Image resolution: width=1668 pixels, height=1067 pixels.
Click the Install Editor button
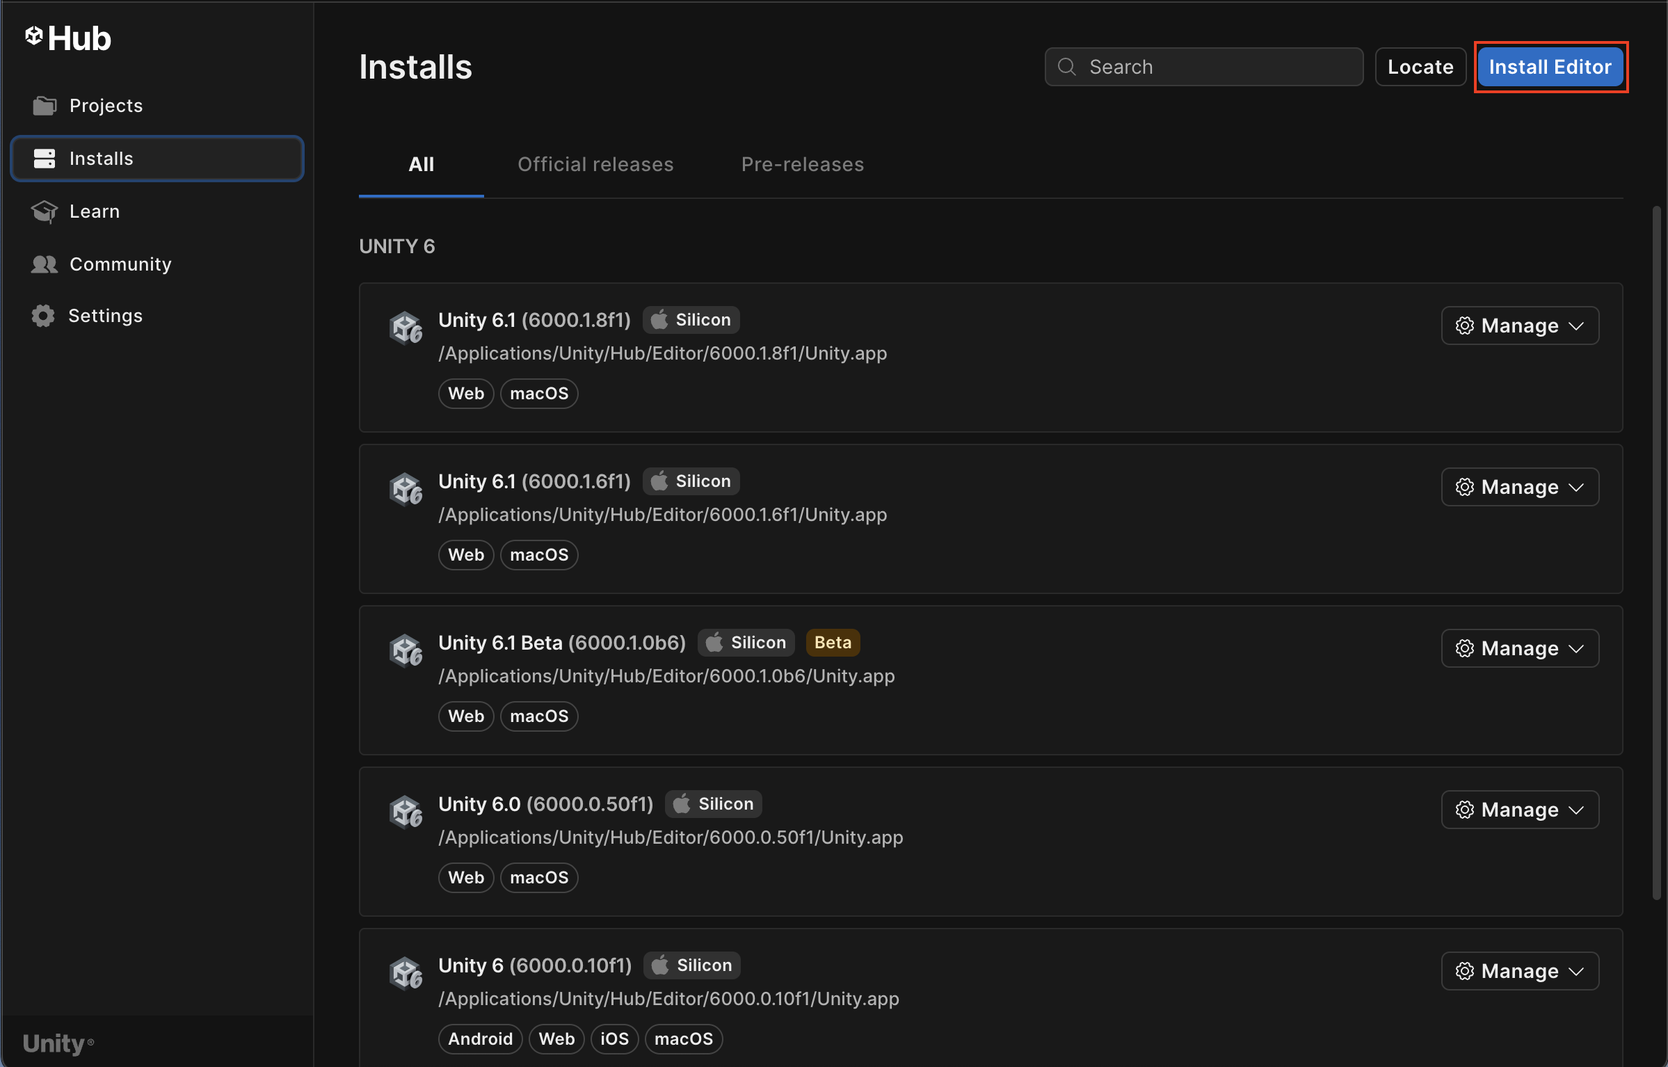click(x=1550, y=66)
